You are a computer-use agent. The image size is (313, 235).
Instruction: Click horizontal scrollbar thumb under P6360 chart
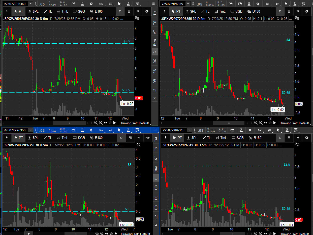click(69, 123)
